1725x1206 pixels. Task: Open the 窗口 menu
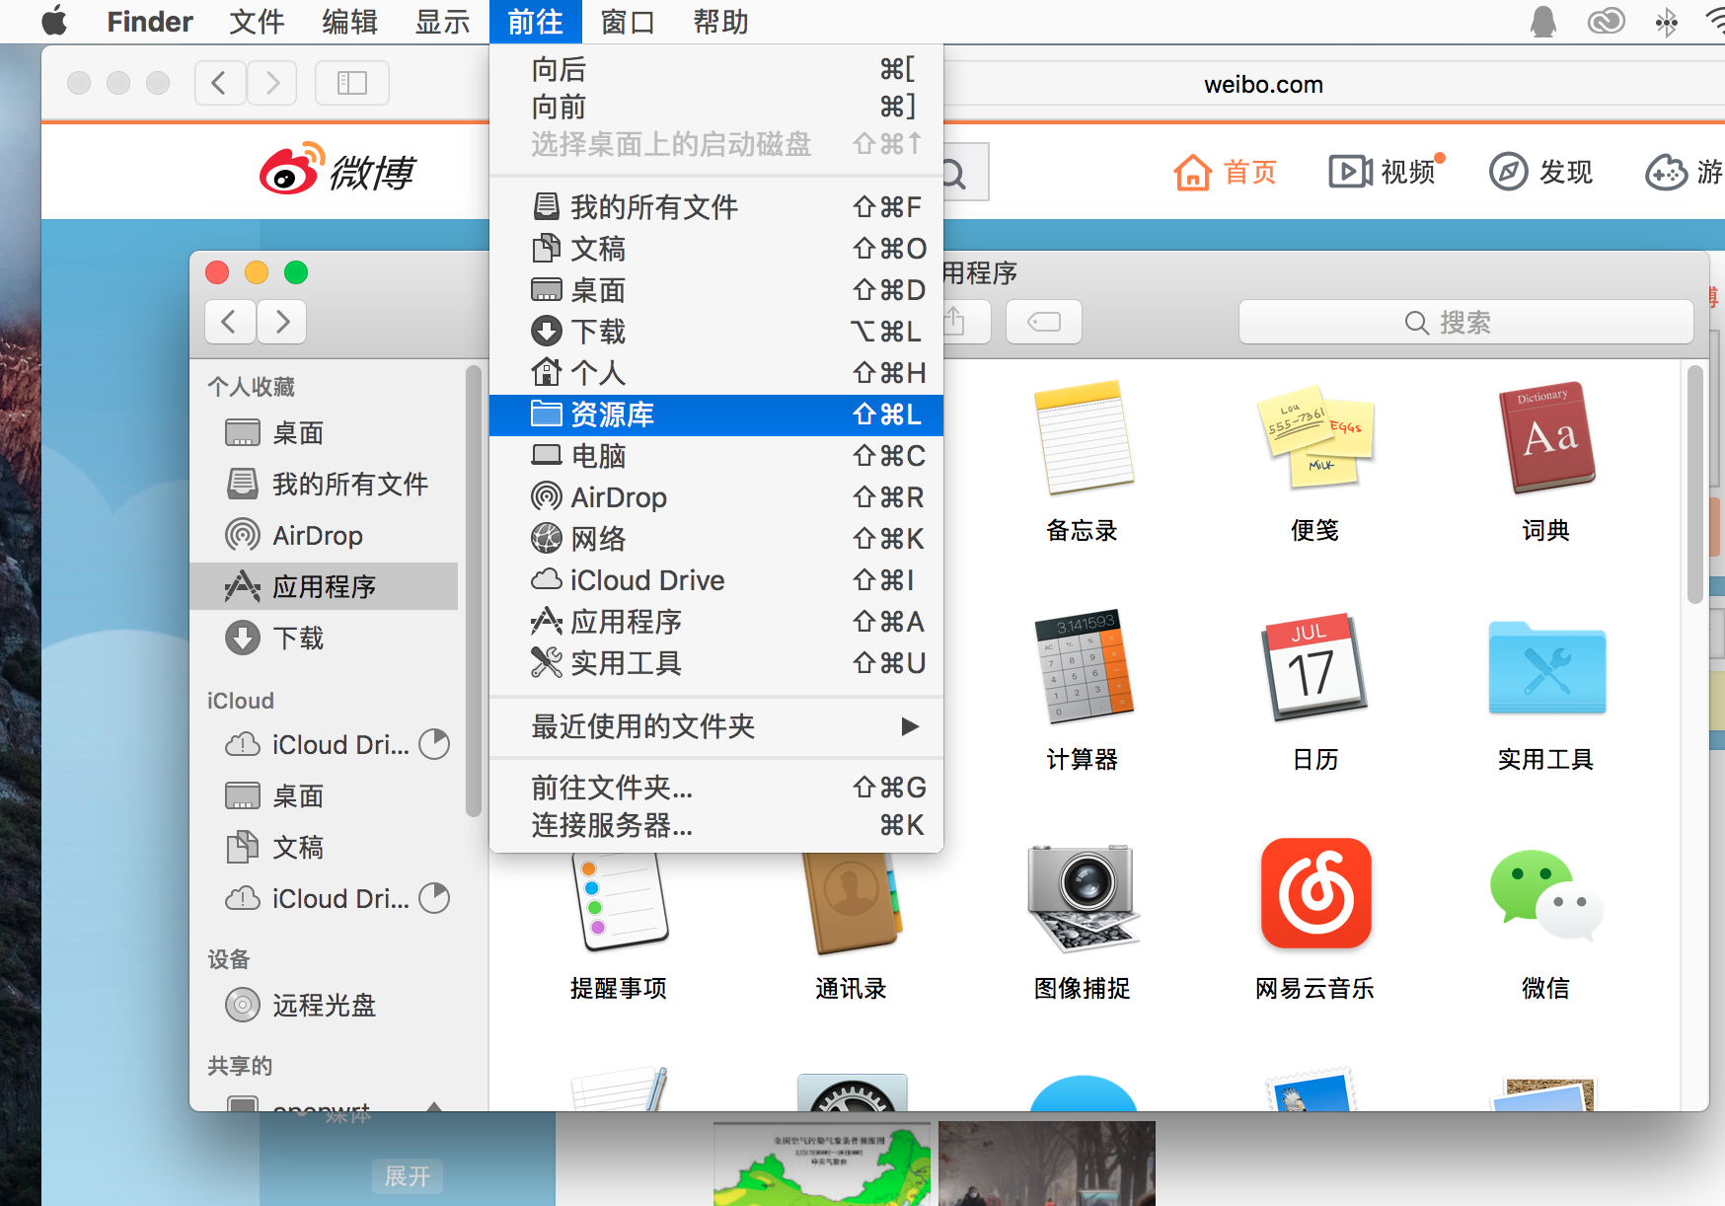628,22
